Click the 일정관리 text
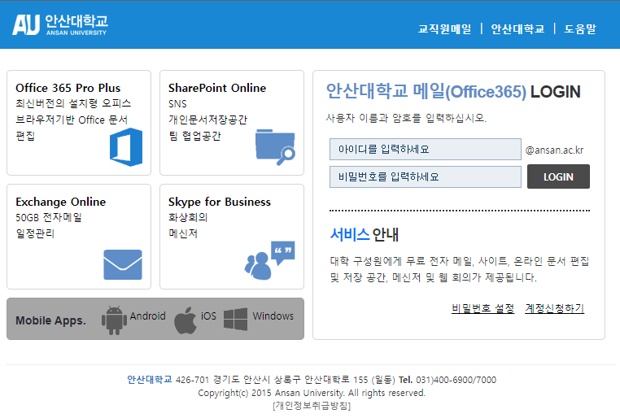Image resolution: width=620 pixels, height=418 pixels. click(x=35, y=233)
